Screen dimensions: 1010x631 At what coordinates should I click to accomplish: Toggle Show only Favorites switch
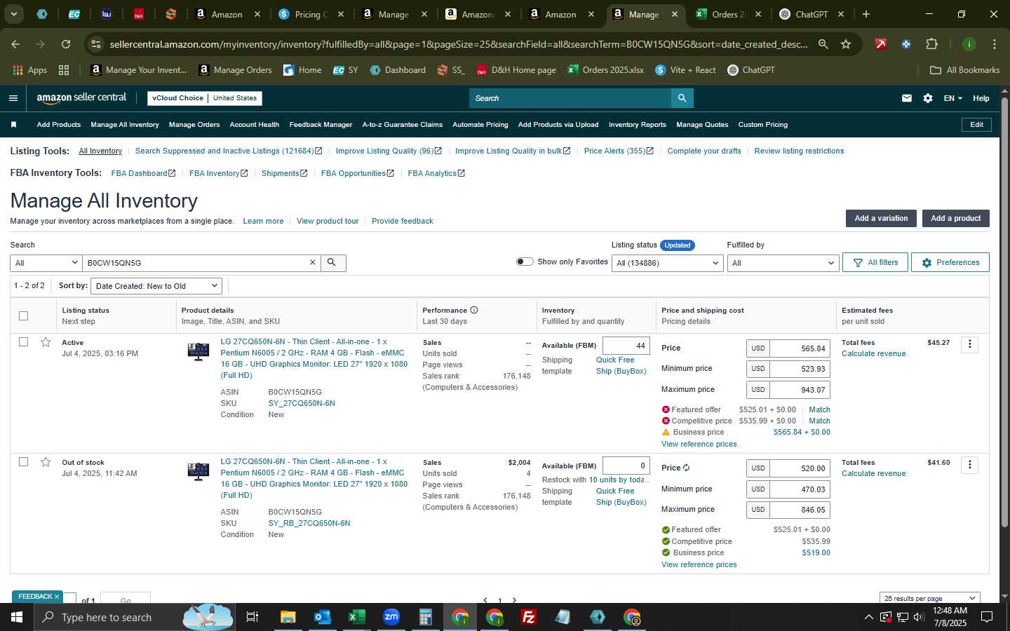(x=525, y=262)
